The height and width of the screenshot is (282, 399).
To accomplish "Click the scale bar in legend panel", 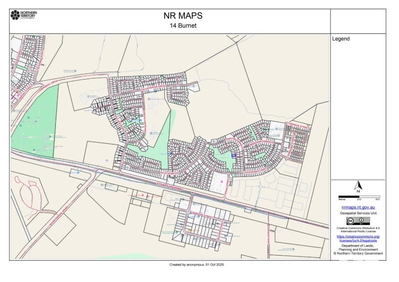I will tap(358, 197).
